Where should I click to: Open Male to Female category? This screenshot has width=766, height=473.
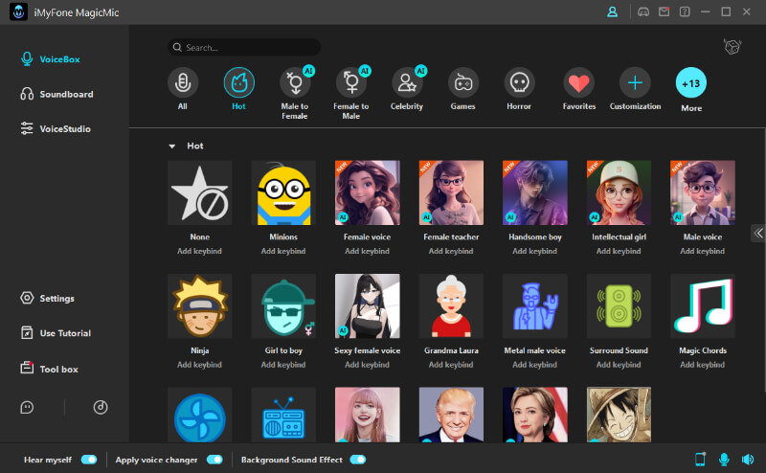click(295, 82)
